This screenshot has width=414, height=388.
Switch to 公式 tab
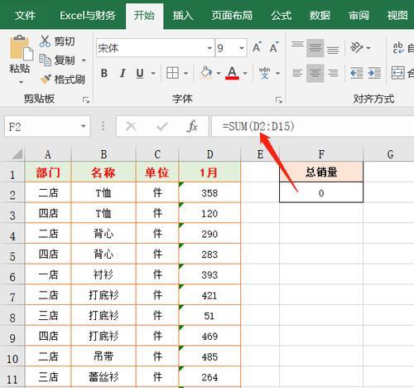[281, 15]
